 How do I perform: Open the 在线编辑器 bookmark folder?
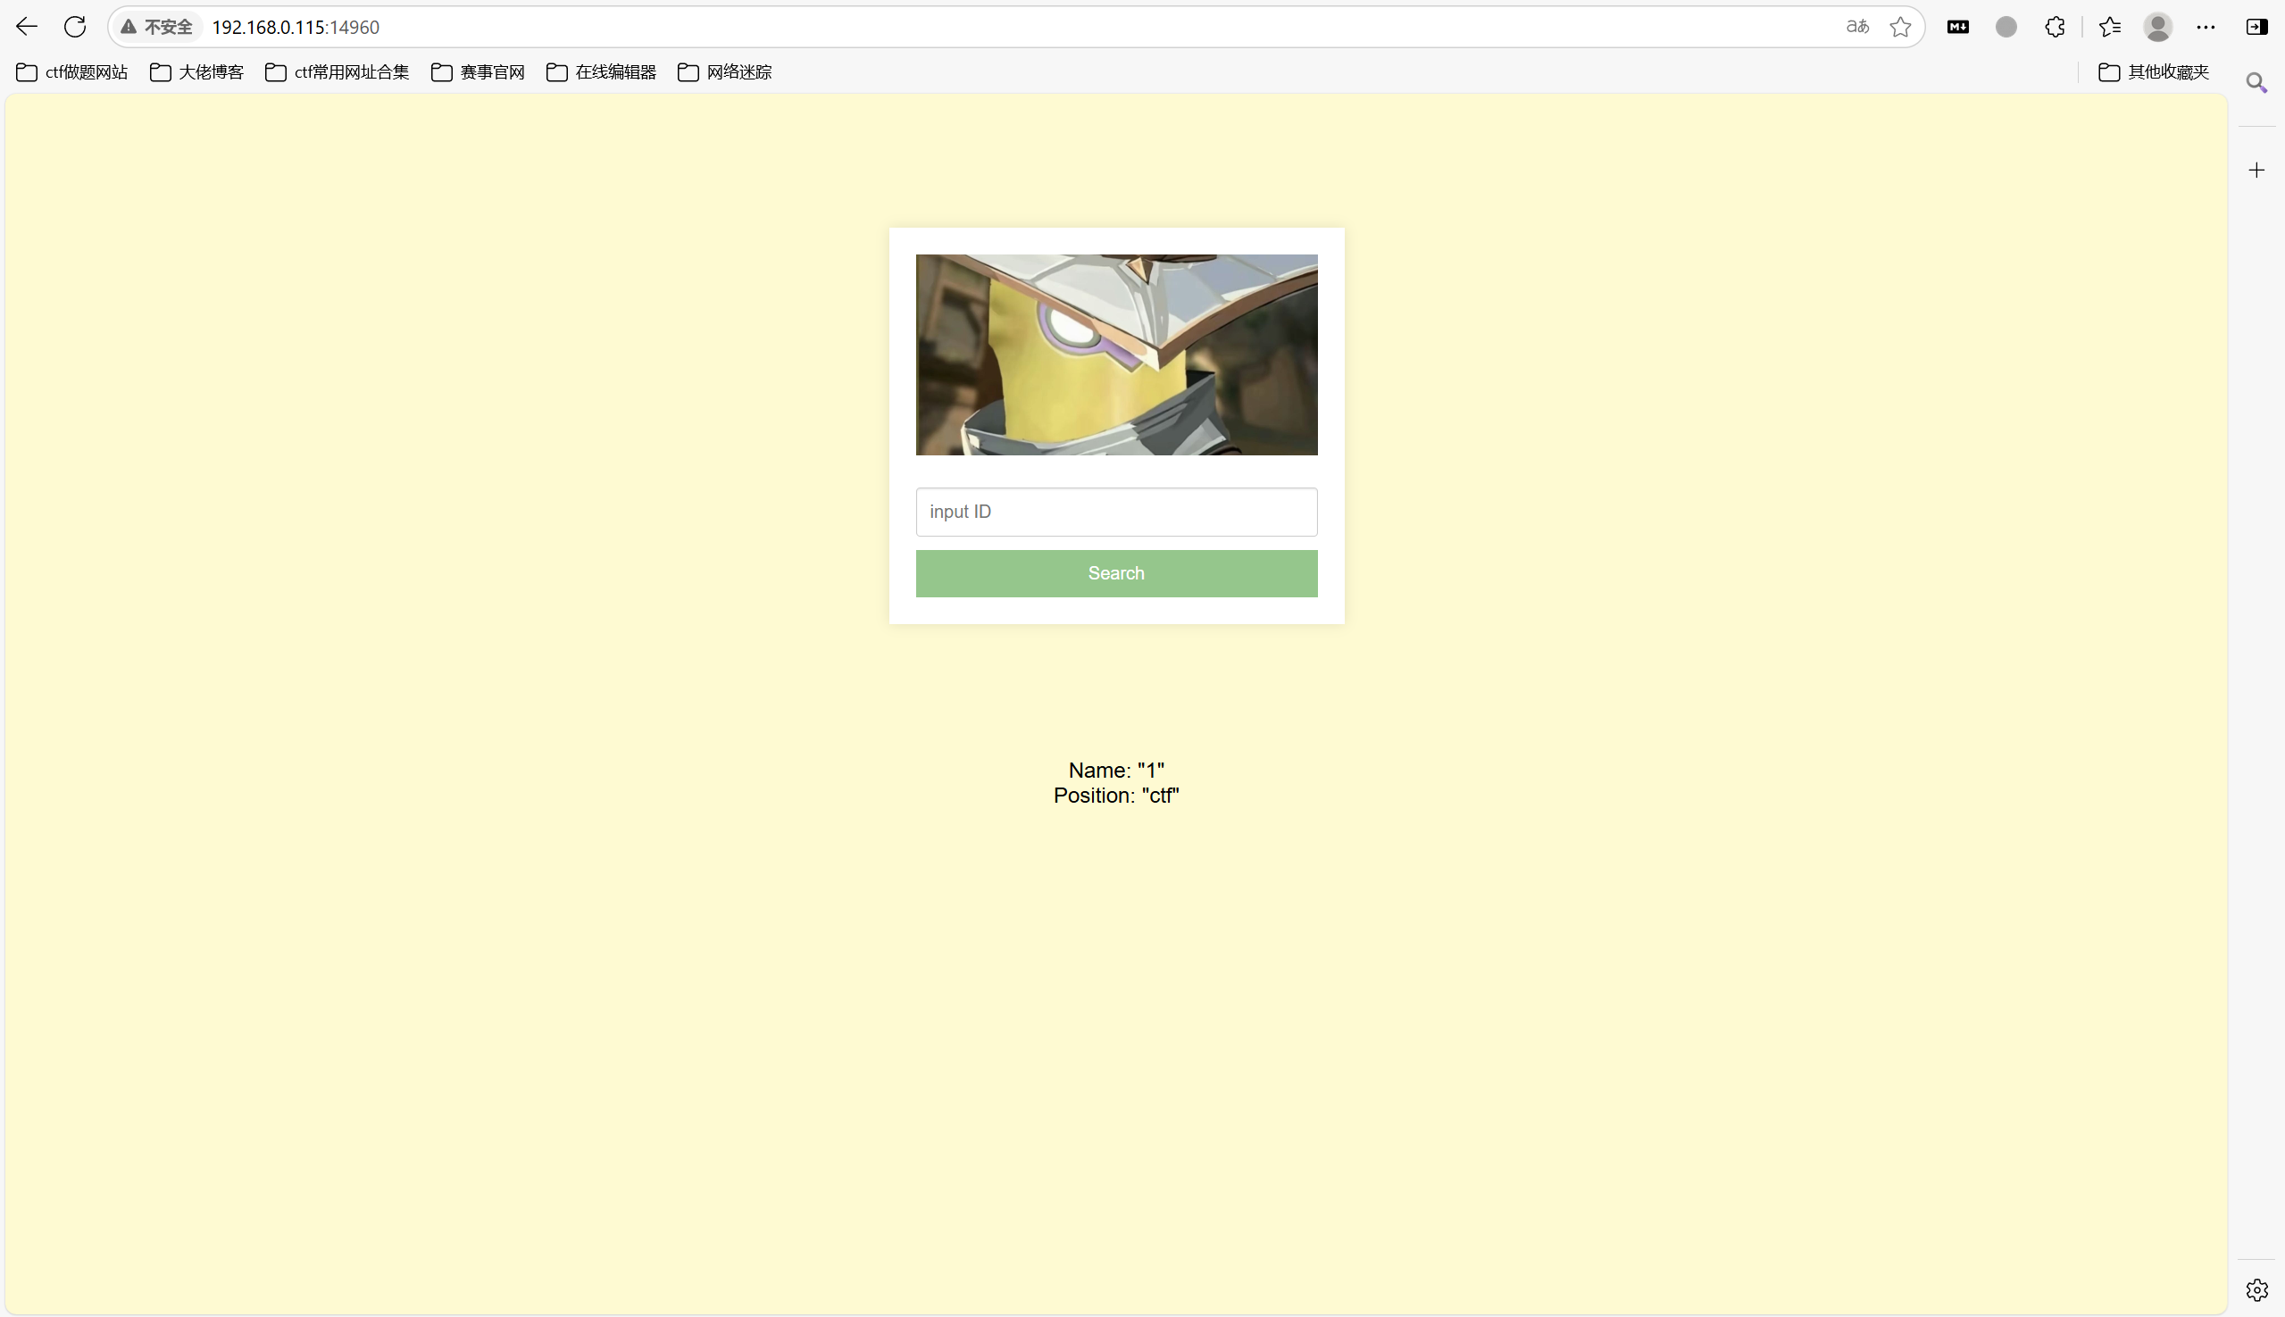point(602,72)
